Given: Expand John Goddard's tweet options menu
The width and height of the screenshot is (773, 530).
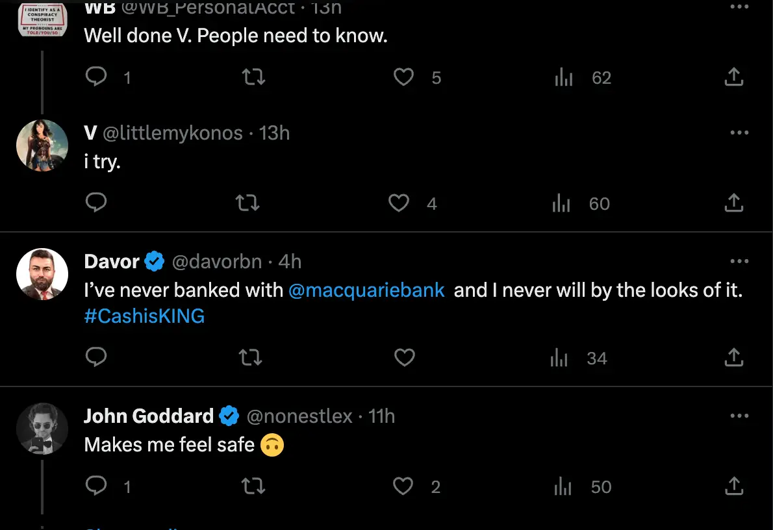Looking at the screenshot, I should point(739,416).
